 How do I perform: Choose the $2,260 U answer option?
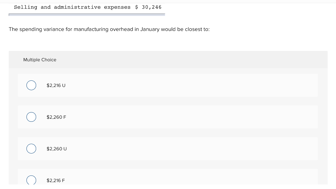[31, 149]
